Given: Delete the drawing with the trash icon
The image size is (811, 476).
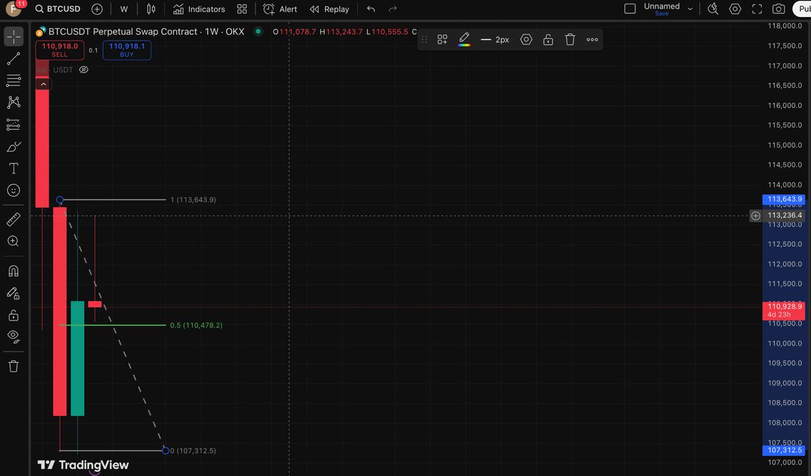Looking at the screenshot, I should pos(570,39).
